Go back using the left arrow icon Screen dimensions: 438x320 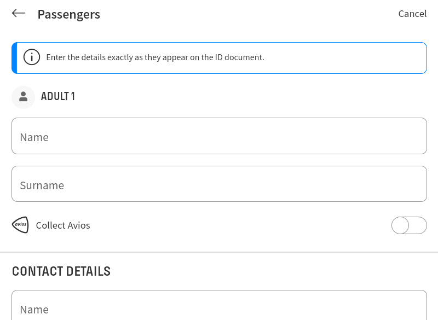click(19, 13)
